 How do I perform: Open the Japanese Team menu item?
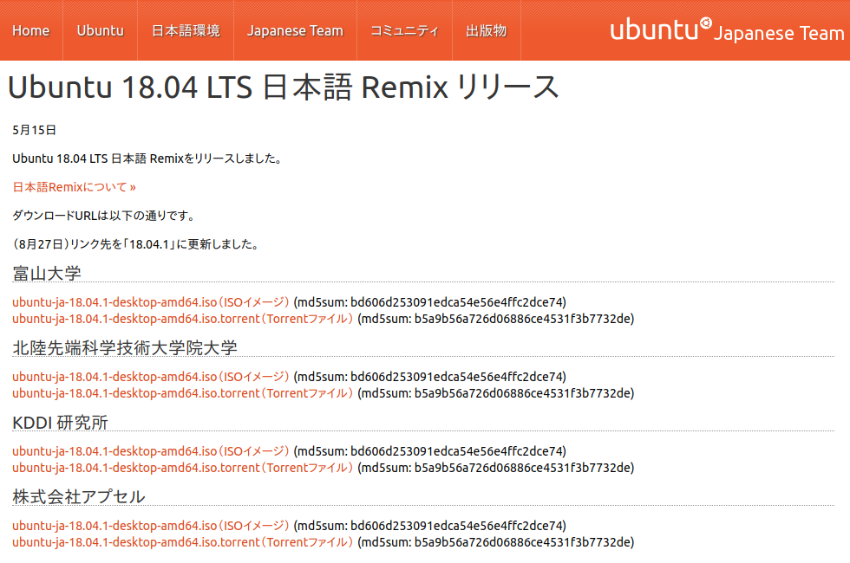coord(295,31)
